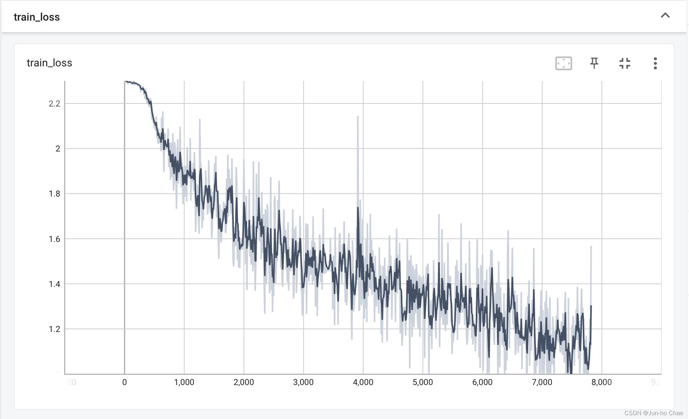Click the 7,000 x-axis label
Viewport: 689px width, 419px height.
542,382
